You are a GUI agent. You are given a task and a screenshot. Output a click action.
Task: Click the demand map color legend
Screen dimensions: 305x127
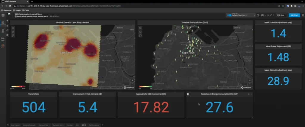tap(18, 86)
